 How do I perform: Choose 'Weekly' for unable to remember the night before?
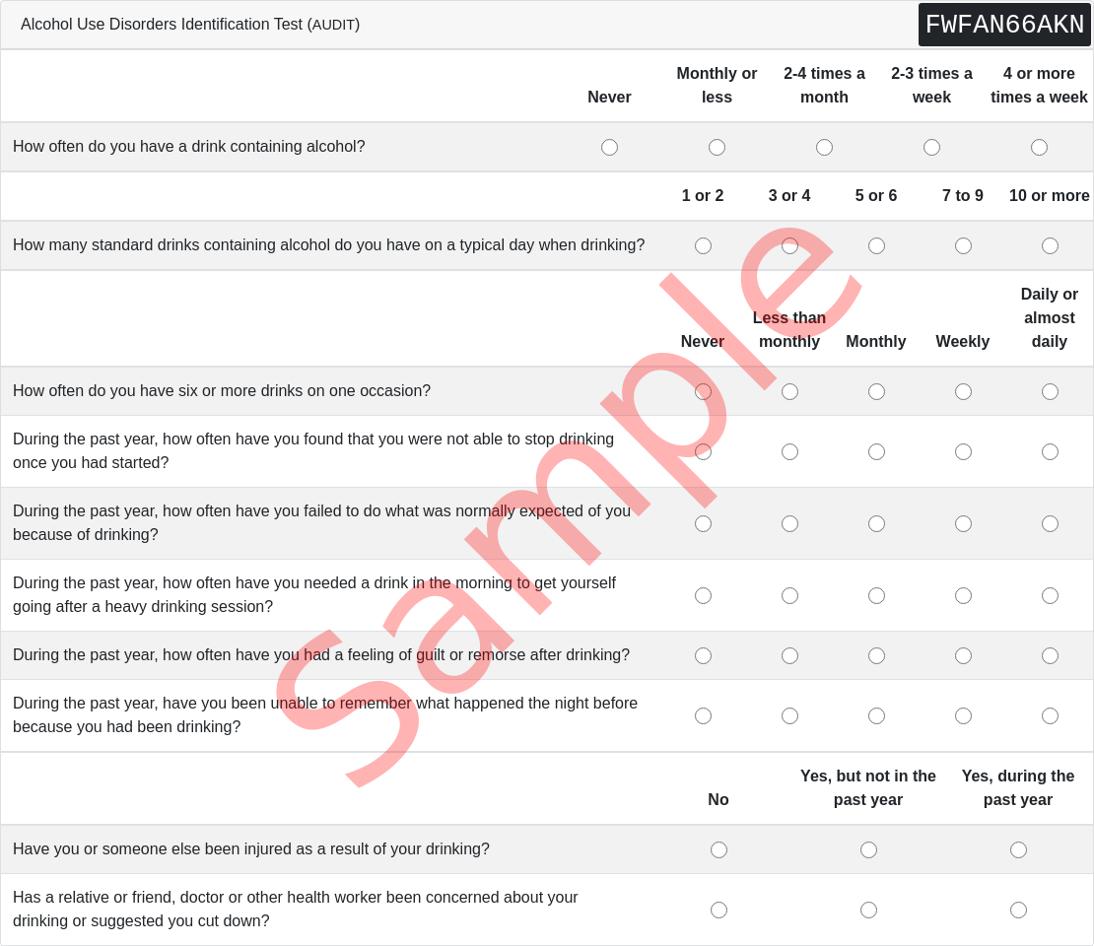pyautogui.click(x=963, y=715)
